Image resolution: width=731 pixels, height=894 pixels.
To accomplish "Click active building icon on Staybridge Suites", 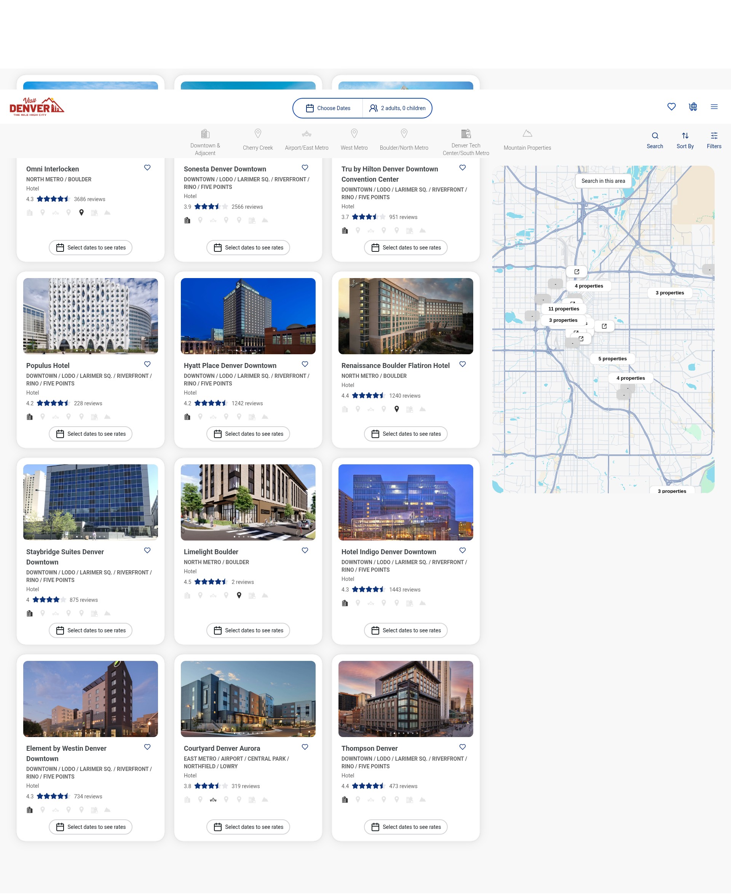I will (x=29, y=613).
